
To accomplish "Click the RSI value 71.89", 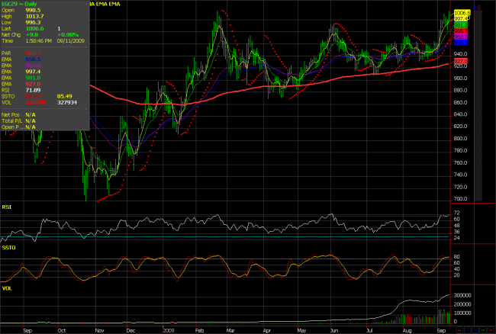I will point(33,90).
